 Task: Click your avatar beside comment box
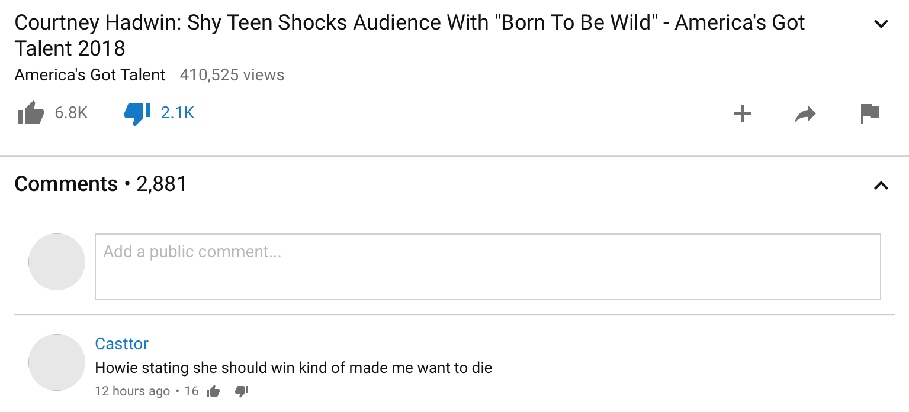[x=57, y=262]
